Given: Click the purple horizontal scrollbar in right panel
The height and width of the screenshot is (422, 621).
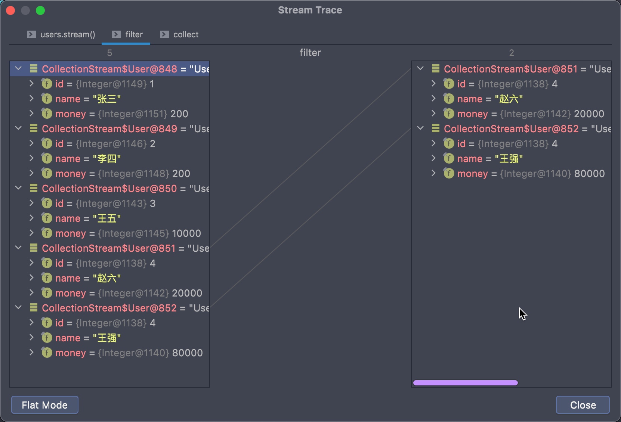Looking at the screenshot, I should click(465, 383).
